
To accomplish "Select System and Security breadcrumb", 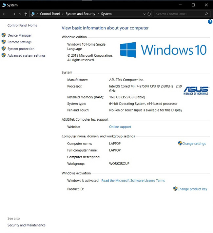I will tap(80, 14).
